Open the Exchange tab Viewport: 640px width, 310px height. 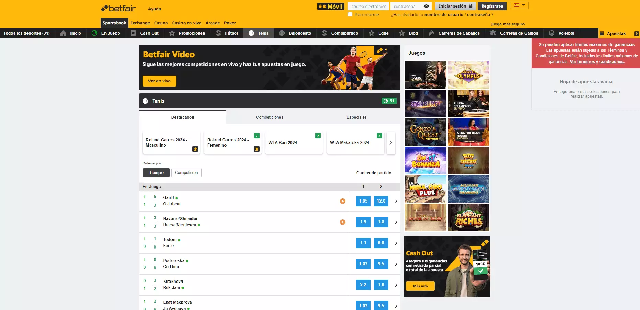(x=140, y=23)
